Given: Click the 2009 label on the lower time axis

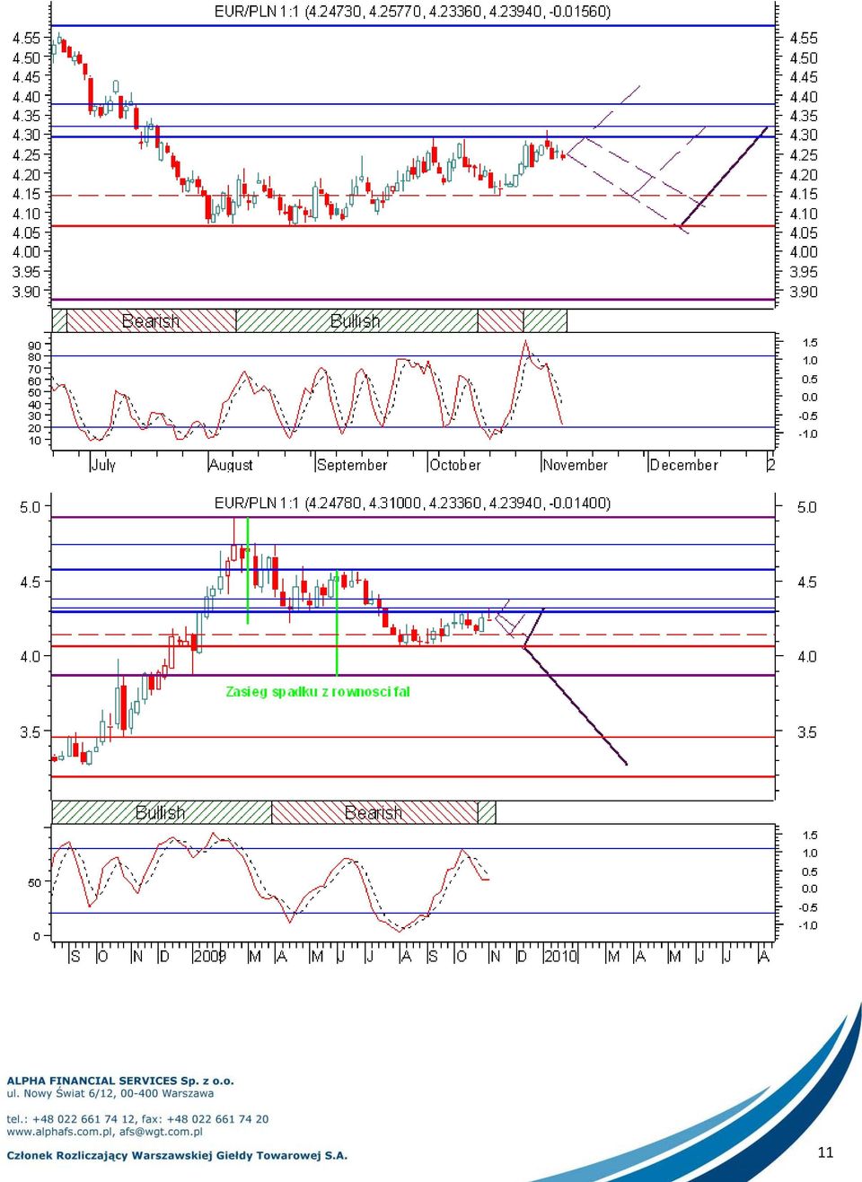Looking at the screenshot, I should pos(210,957).
